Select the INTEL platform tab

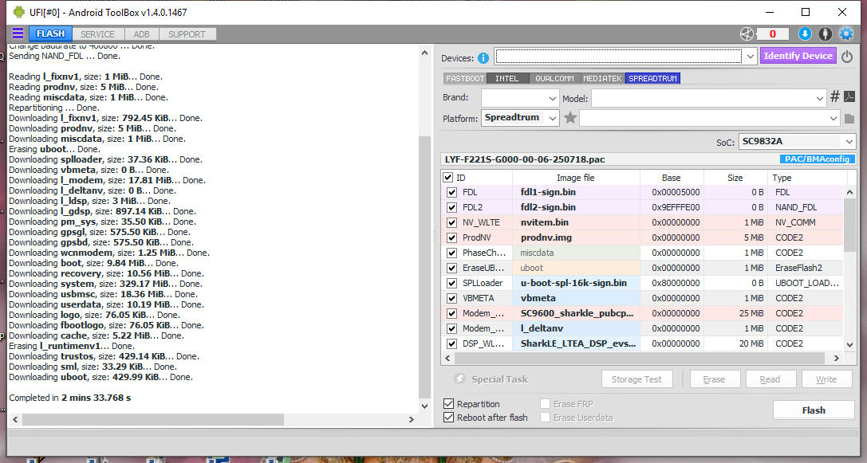click(x=507, y=78)
